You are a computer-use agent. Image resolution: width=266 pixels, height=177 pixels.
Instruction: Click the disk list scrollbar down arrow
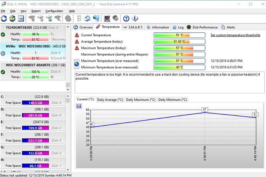68,89
